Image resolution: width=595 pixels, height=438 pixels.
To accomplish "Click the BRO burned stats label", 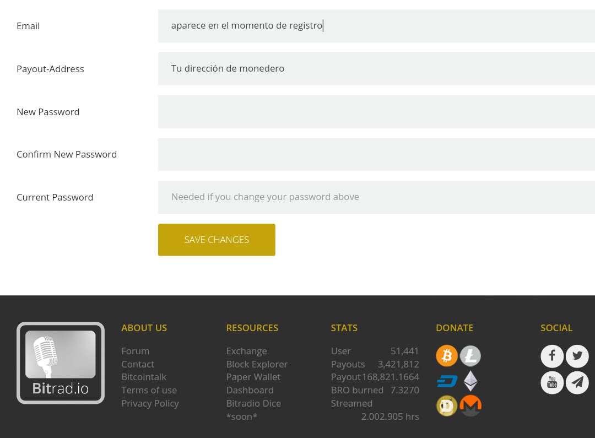I will pos(357,390).
